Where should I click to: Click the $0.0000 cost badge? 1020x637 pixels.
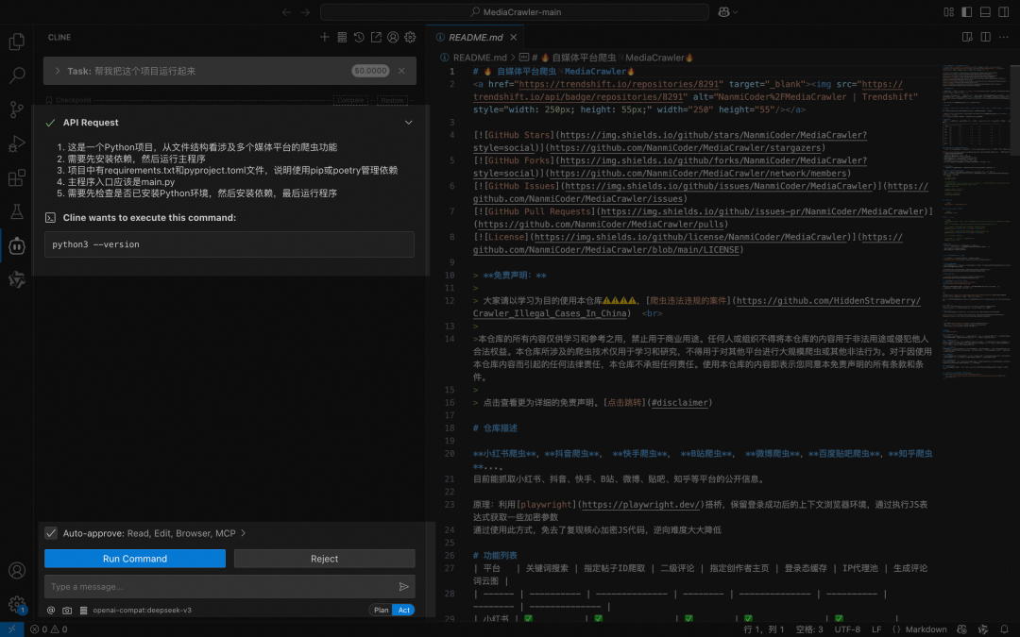tap(371, 71)
